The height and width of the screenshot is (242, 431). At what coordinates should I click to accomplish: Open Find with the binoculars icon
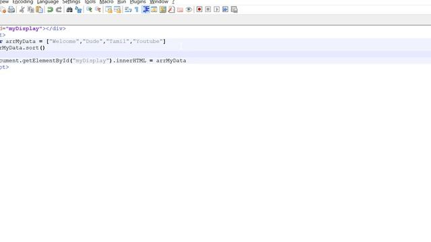click(x=69, y=9)
